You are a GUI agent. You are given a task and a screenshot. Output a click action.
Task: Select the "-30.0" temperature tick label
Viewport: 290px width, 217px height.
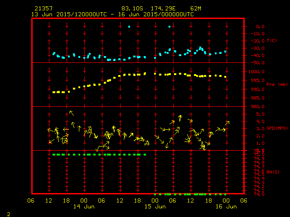click(258, 48)
